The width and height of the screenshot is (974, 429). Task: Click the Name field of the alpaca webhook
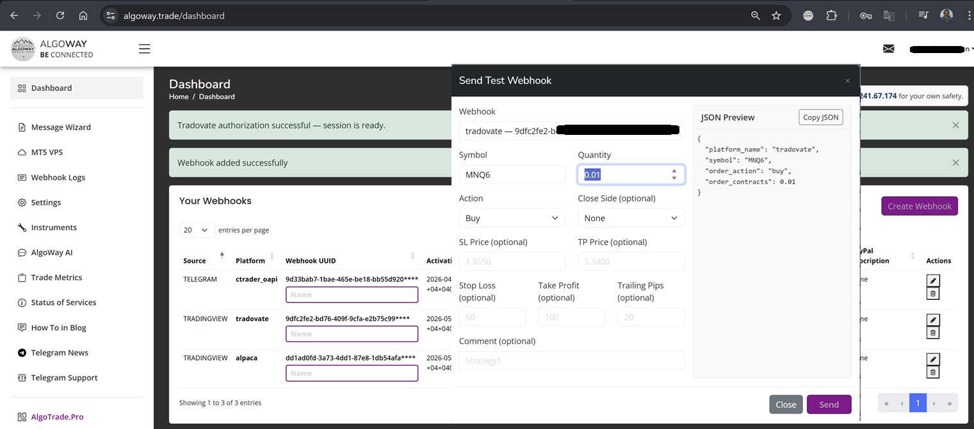tap(352, 373)
